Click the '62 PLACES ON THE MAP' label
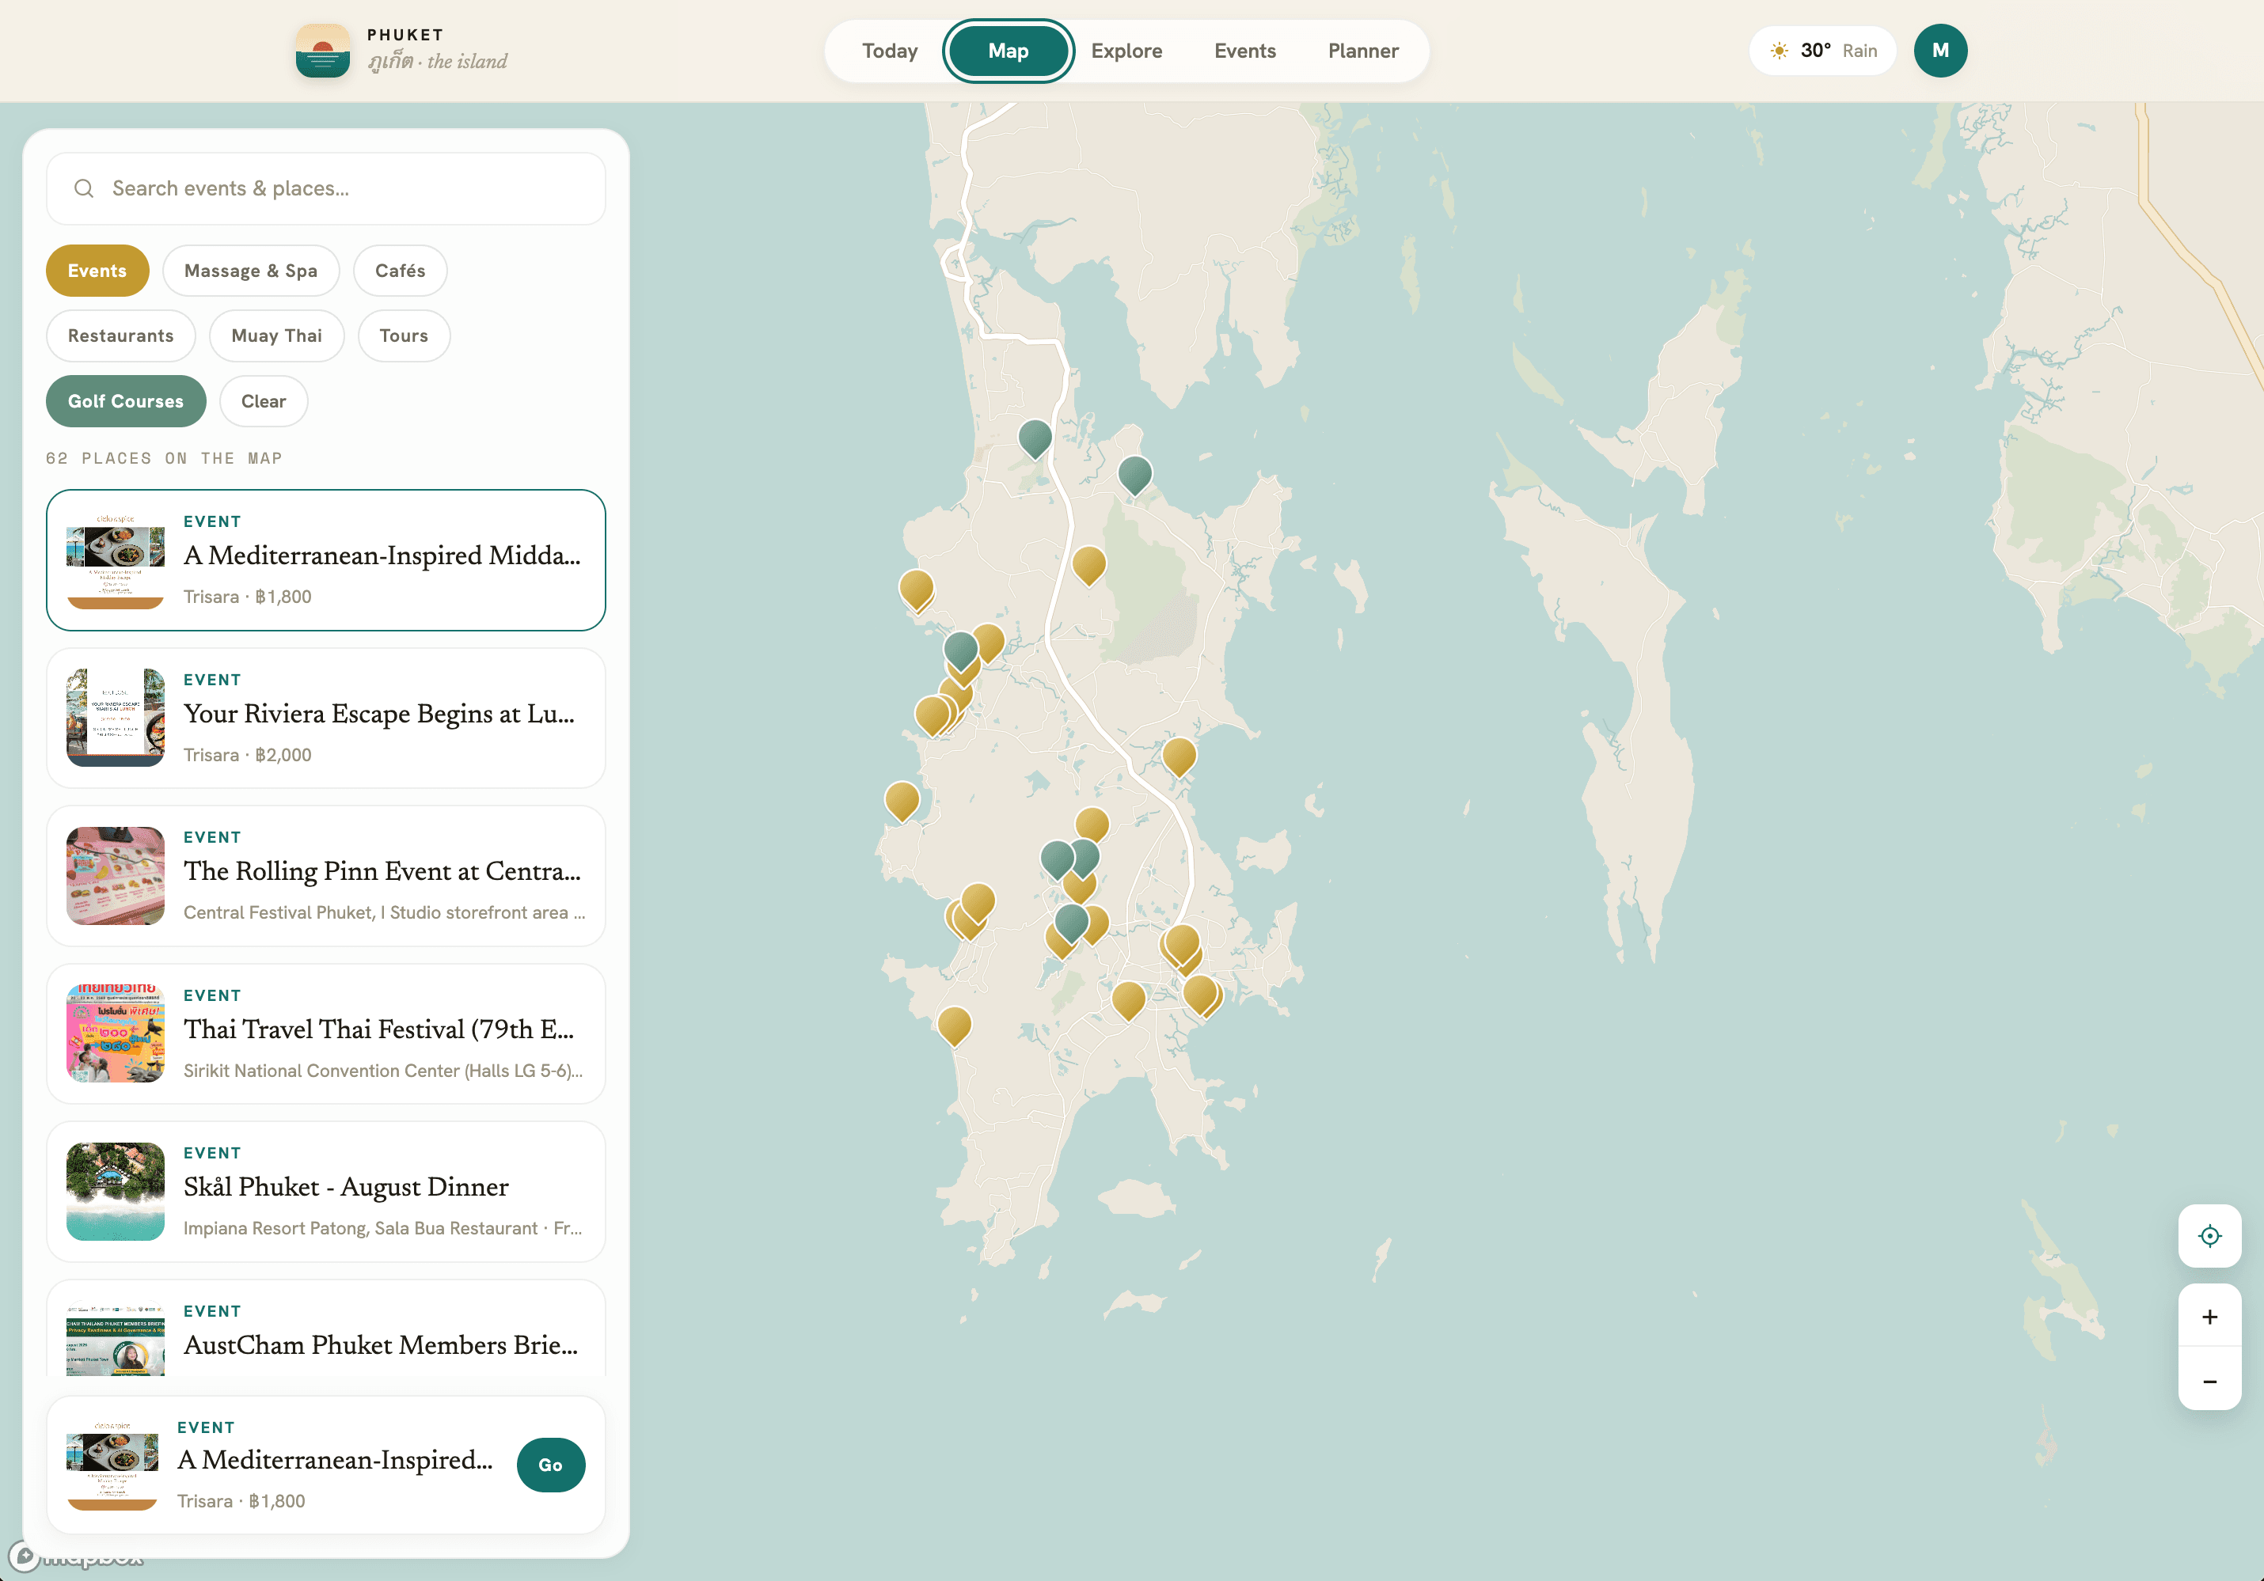This screenshot has height=1581, width=2264. [164, 458]
